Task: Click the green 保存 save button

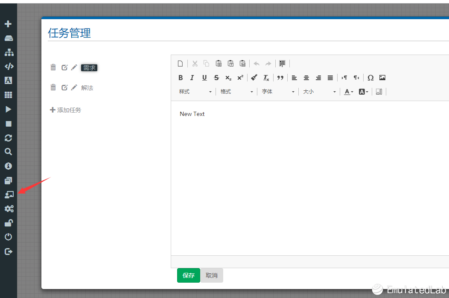Action: (x=188, y=275)
